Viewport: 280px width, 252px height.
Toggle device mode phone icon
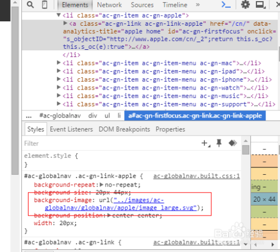tap(44, 5)
